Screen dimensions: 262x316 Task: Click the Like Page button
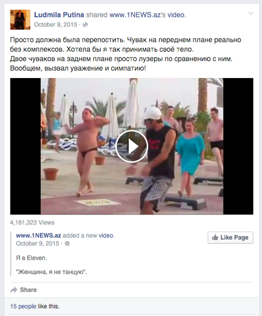[230, 237]
